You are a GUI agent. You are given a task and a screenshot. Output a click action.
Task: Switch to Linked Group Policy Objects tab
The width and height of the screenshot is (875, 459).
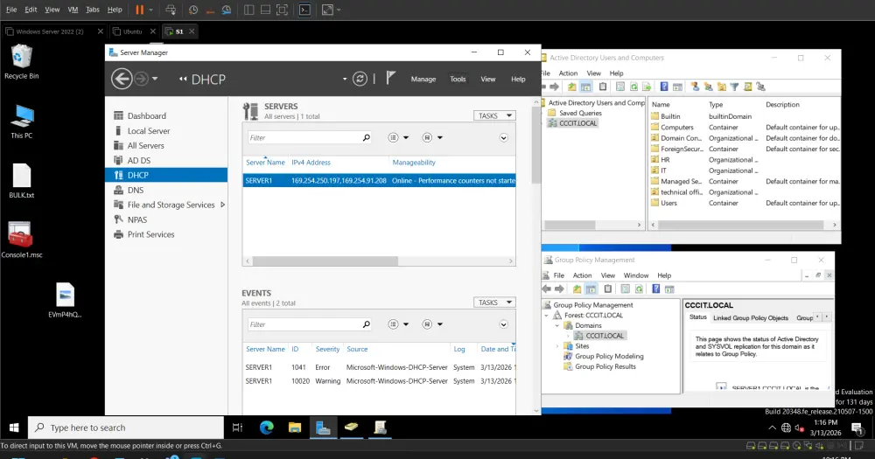(x=751, y=318)
